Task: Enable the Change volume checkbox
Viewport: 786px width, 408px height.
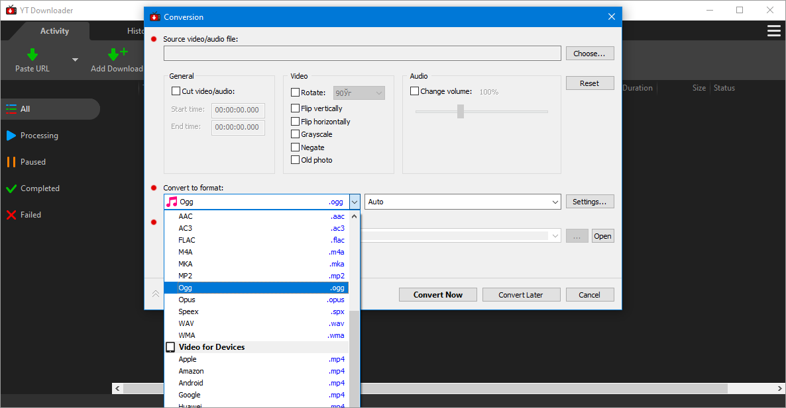Action: coord(414,91)
